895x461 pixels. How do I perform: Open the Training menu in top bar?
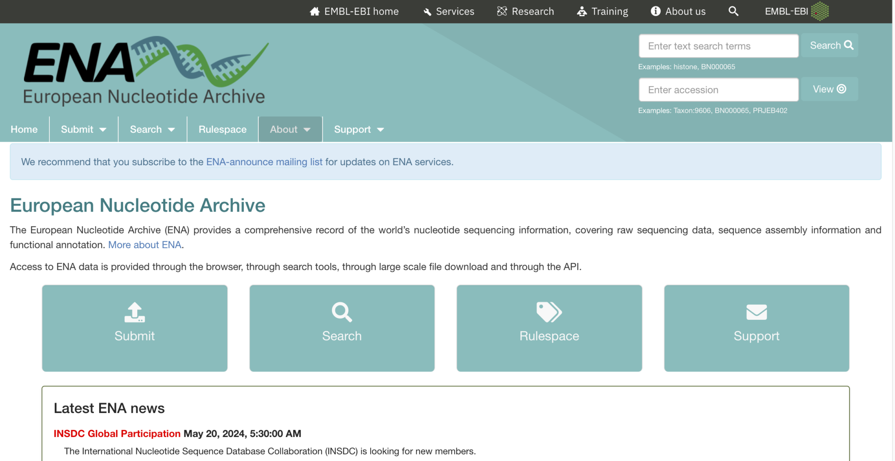[x=602, y=11]
